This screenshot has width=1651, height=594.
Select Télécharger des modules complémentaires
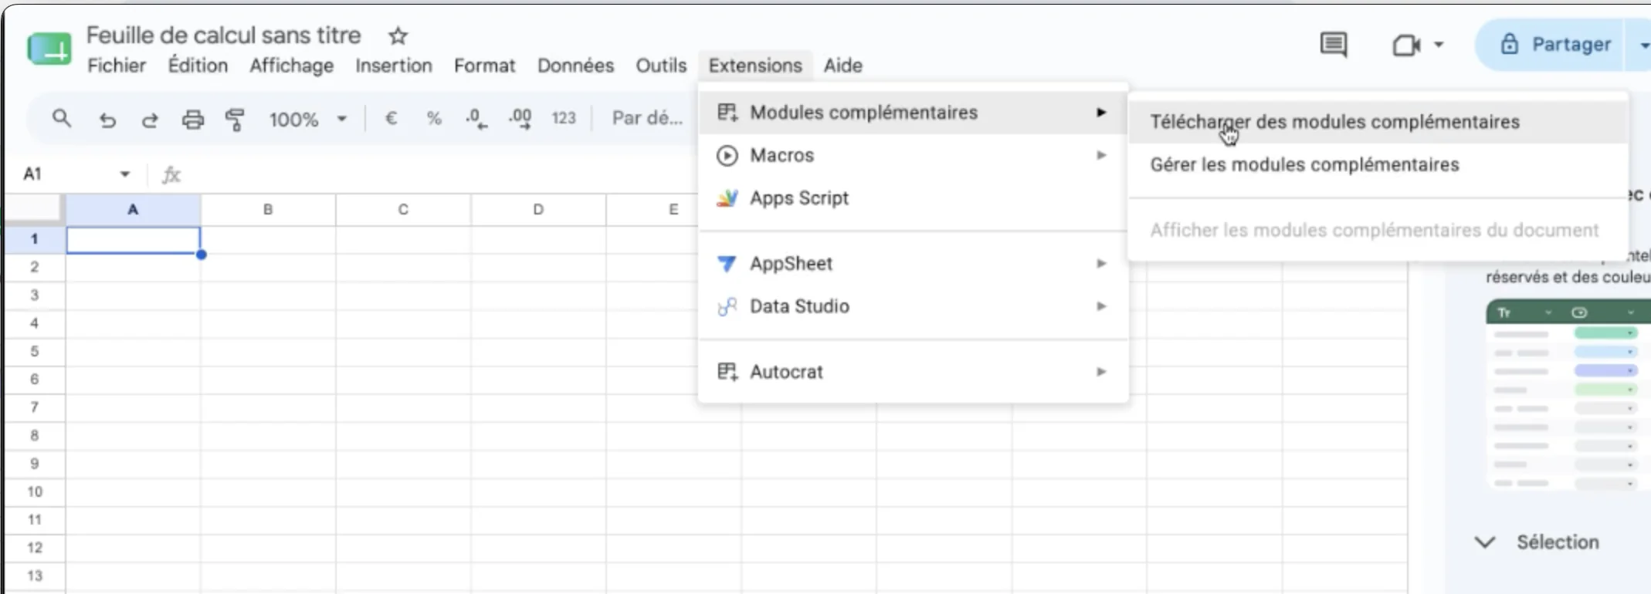click(1378, 122)
